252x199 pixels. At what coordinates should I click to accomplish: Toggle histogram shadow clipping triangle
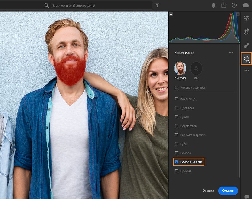pyautogui.click(x=171, y=14)
